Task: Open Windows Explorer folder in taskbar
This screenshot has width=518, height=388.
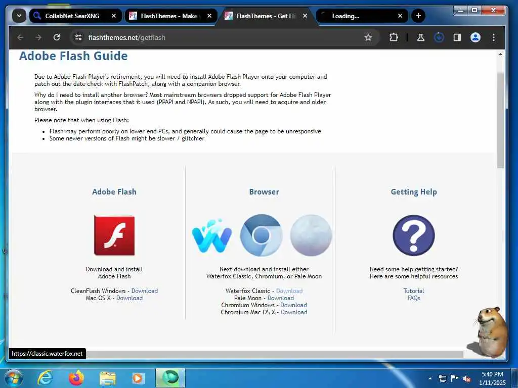Action: 108,378
